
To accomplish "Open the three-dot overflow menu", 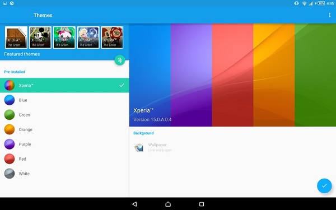I will point(329,15).
